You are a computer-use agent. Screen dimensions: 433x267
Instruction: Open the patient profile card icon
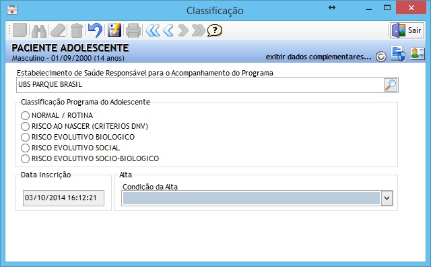click(x=418, y=54)
